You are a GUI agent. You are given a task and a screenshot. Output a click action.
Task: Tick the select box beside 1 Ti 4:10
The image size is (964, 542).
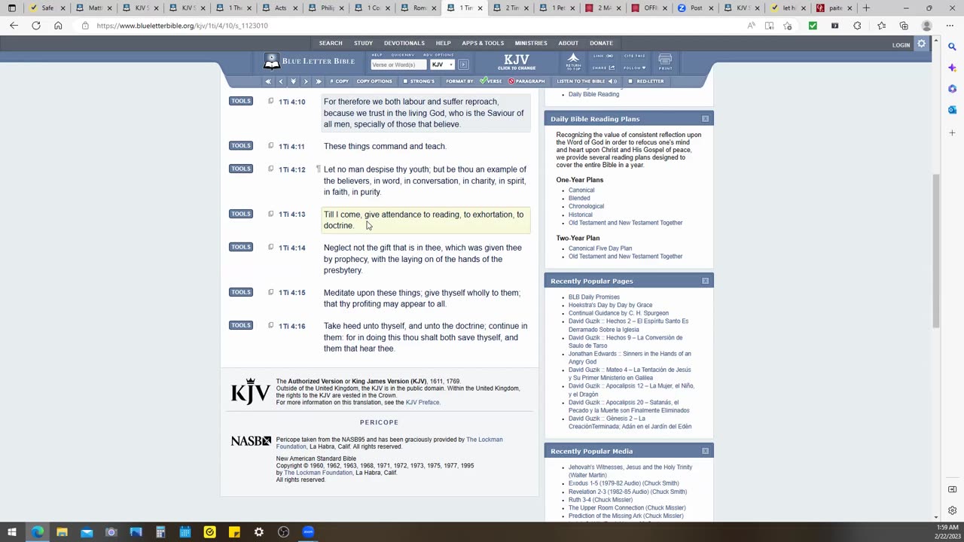coord(271,101)
